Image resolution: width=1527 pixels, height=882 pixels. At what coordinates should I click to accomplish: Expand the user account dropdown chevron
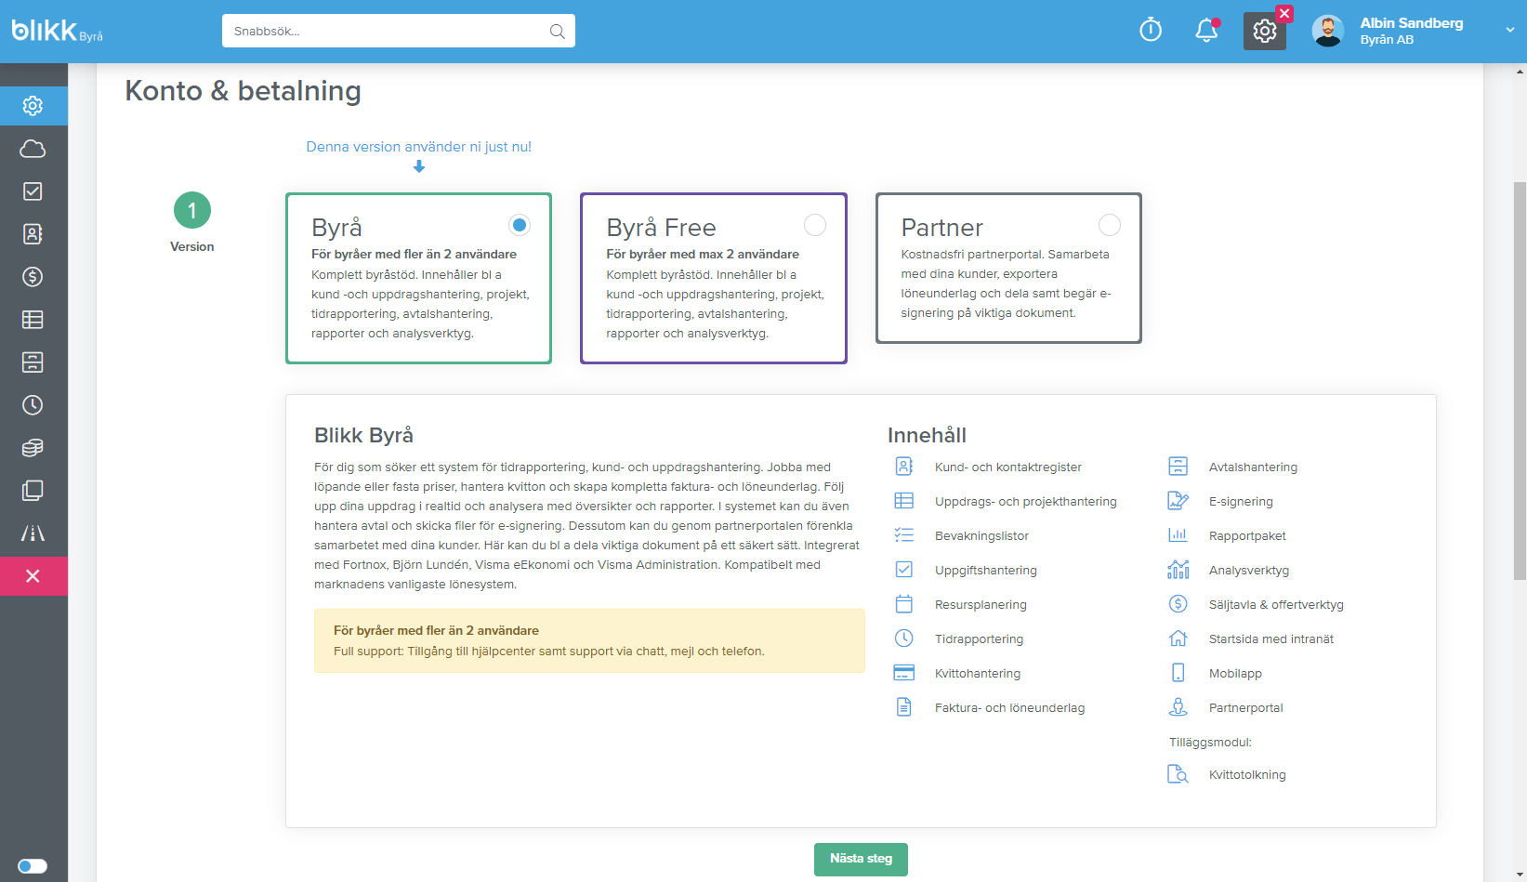pos(1510,31)
